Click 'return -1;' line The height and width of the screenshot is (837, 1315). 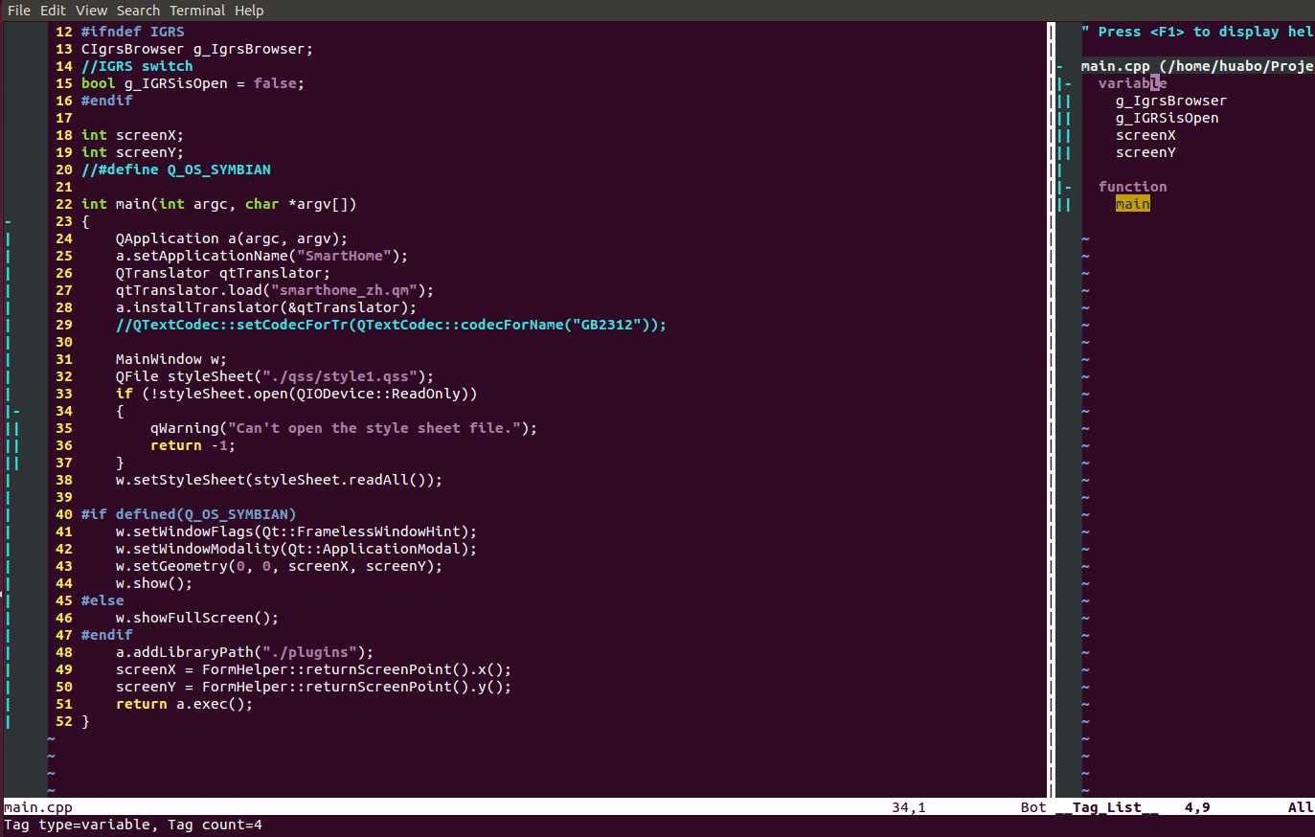pyautogui.click(x=193, y=445)
